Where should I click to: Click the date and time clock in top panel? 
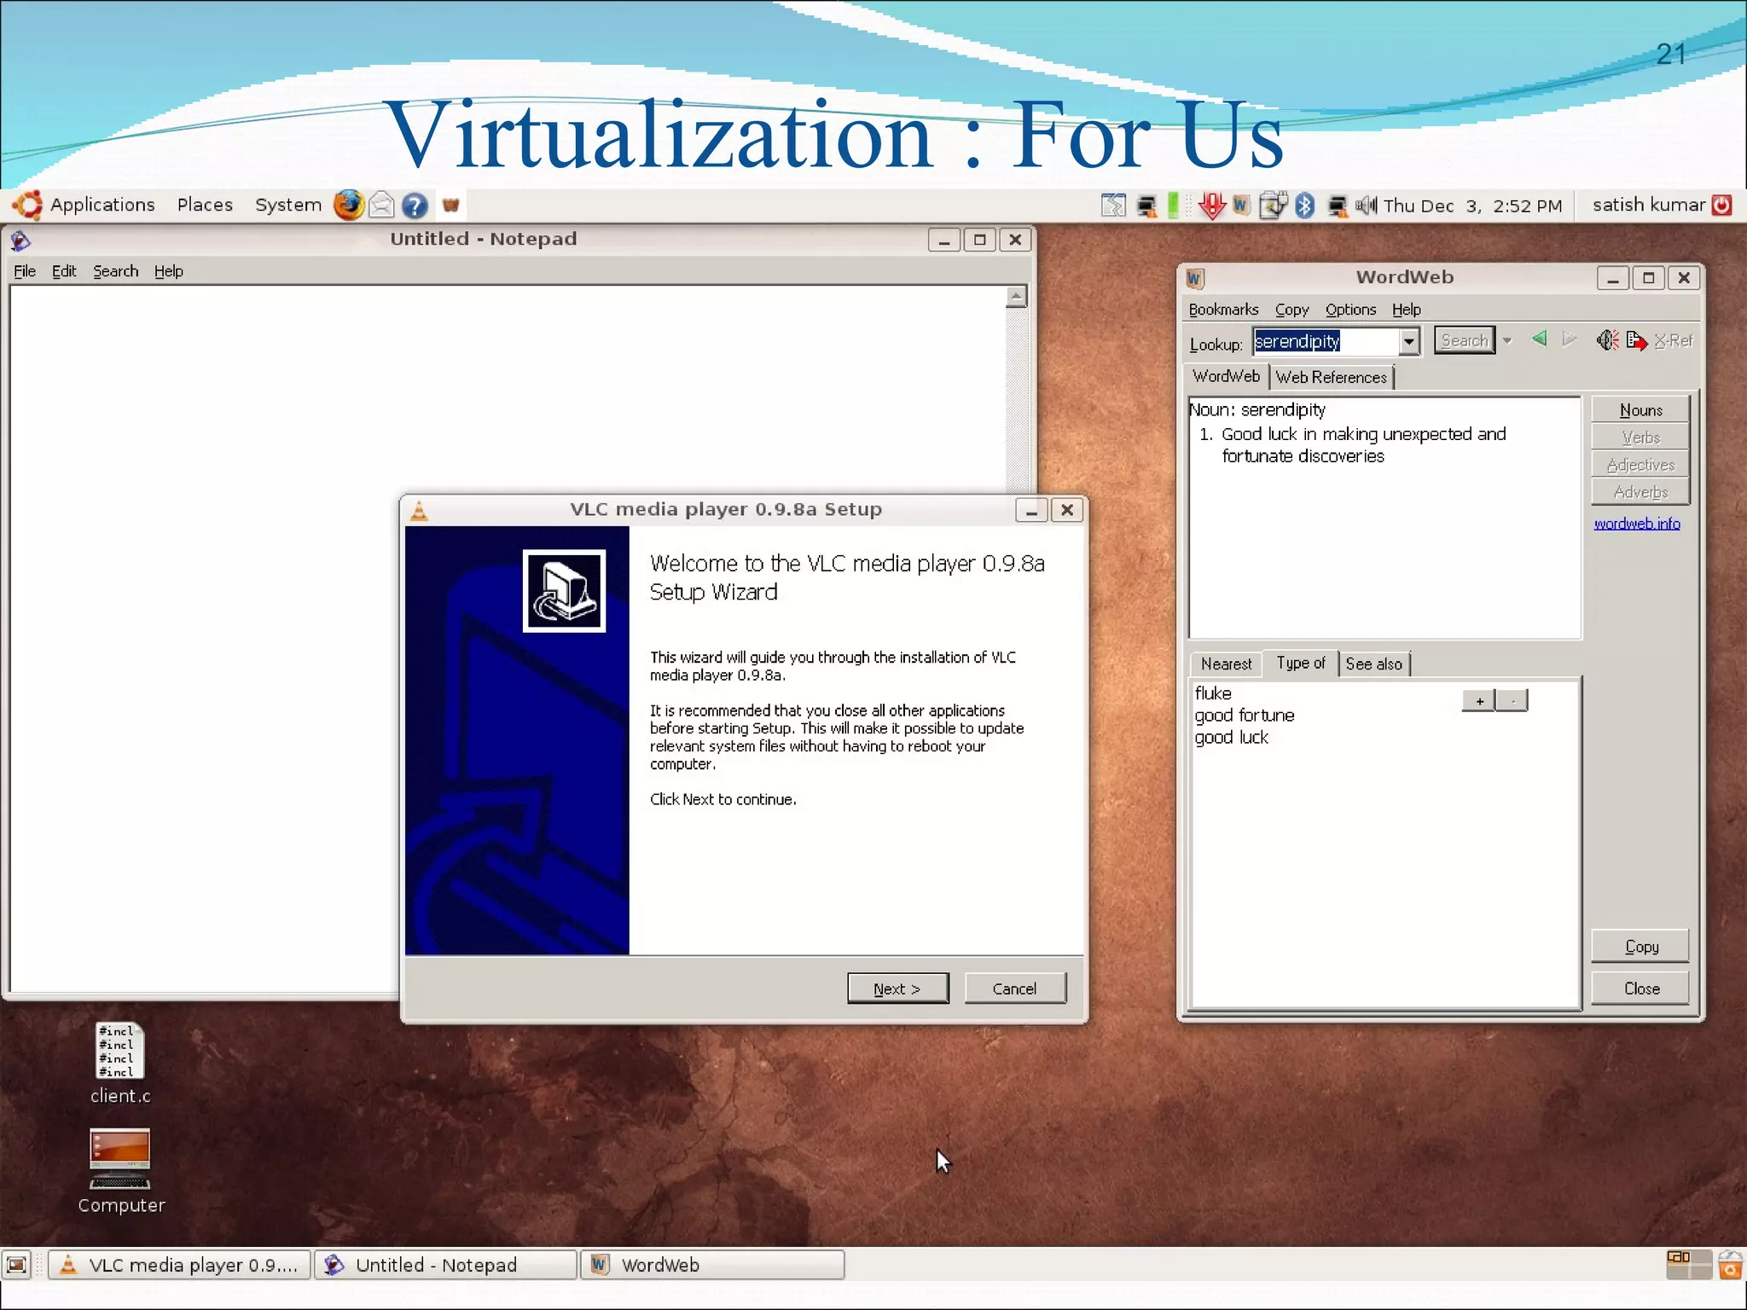click(1473, 206)
